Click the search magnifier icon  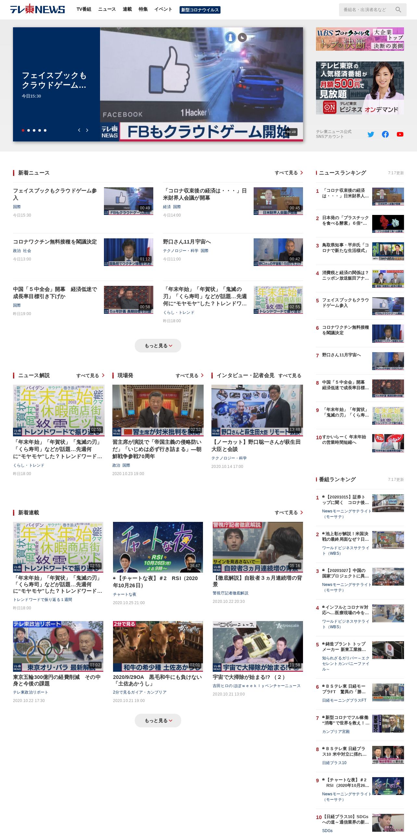pyautogui.click(x=398, y=10)
